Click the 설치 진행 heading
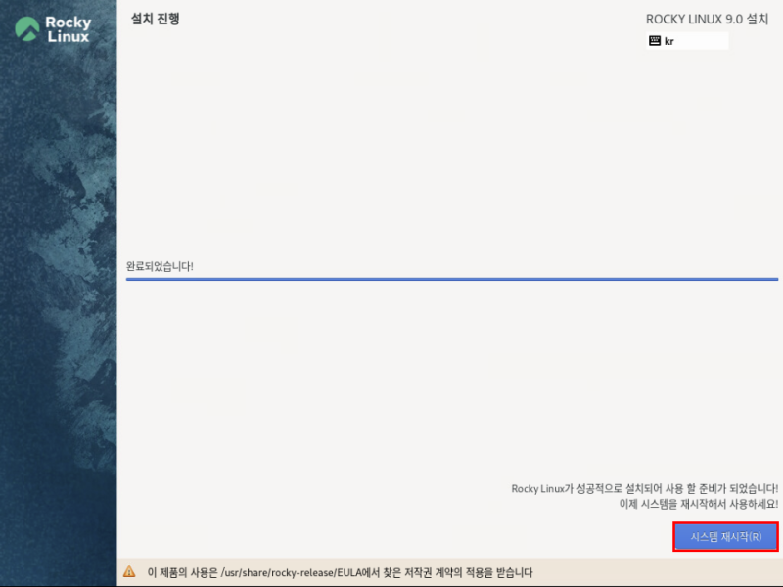Image resolution: width=783 pixels, height=587 pixels. [156, 19]
